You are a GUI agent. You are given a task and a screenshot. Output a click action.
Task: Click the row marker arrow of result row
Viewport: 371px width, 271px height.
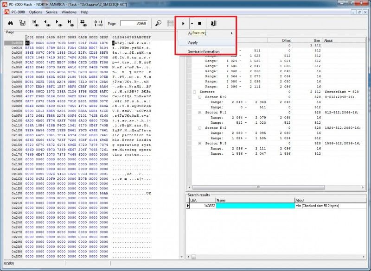188,206
